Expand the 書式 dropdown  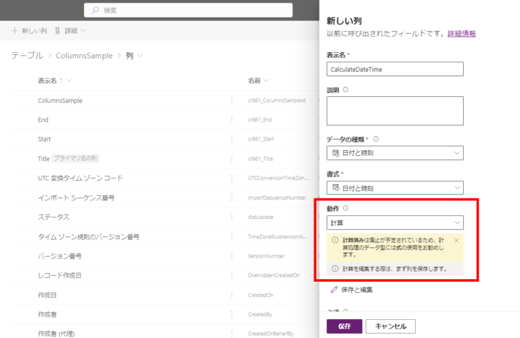pos(395,188)
